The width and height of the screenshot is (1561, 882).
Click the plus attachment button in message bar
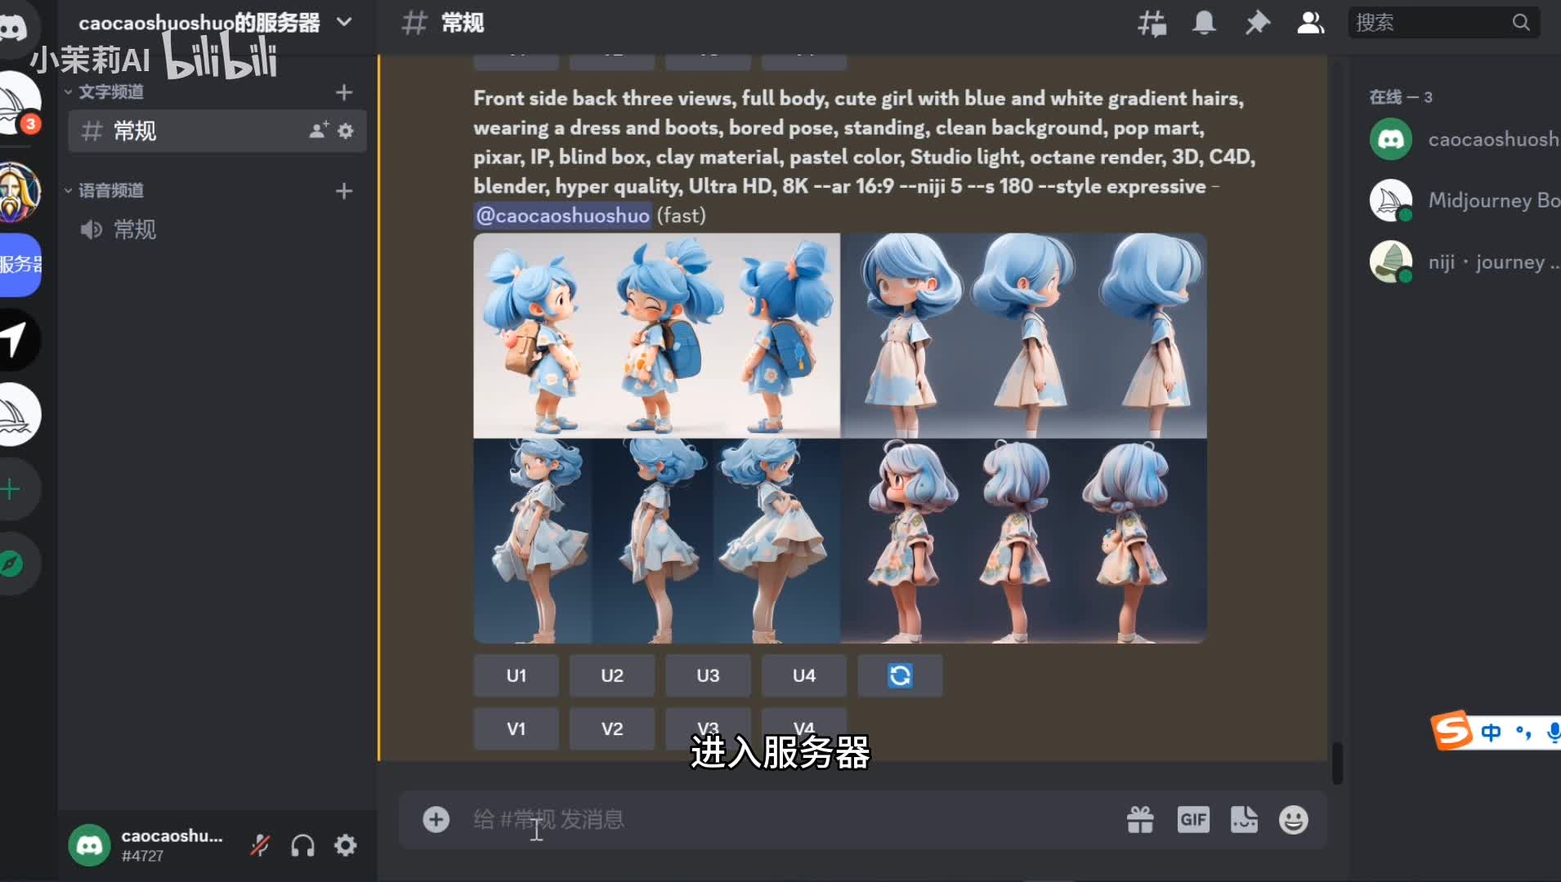(436, 820)
